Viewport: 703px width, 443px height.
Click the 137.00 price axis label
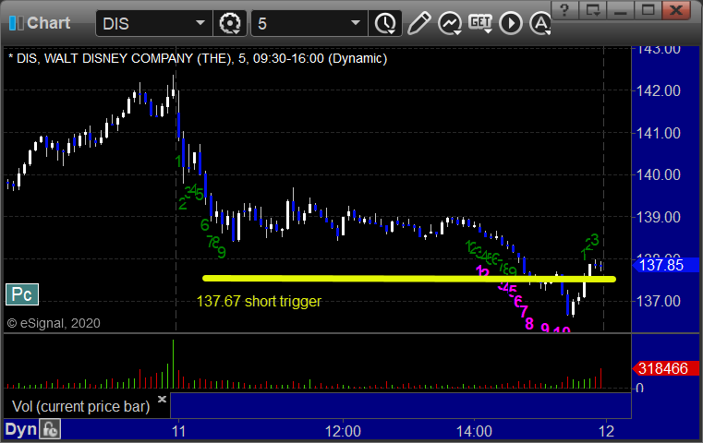tap(658, 301)
